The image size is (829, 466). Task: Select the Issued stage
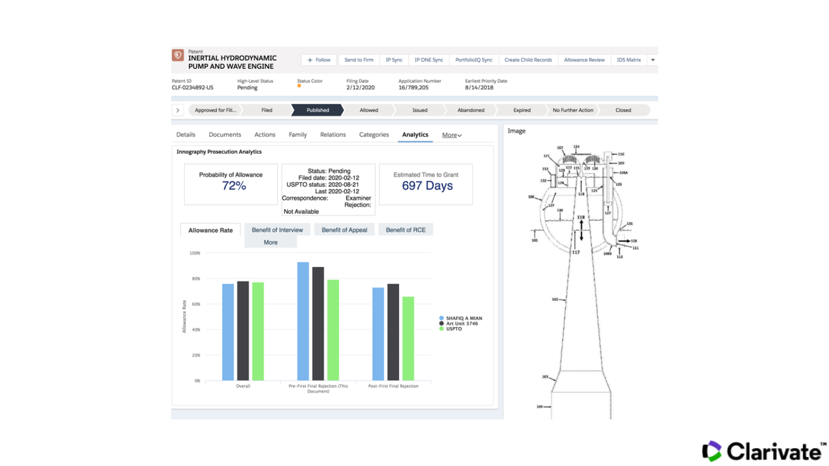click(x=420, y=110)
